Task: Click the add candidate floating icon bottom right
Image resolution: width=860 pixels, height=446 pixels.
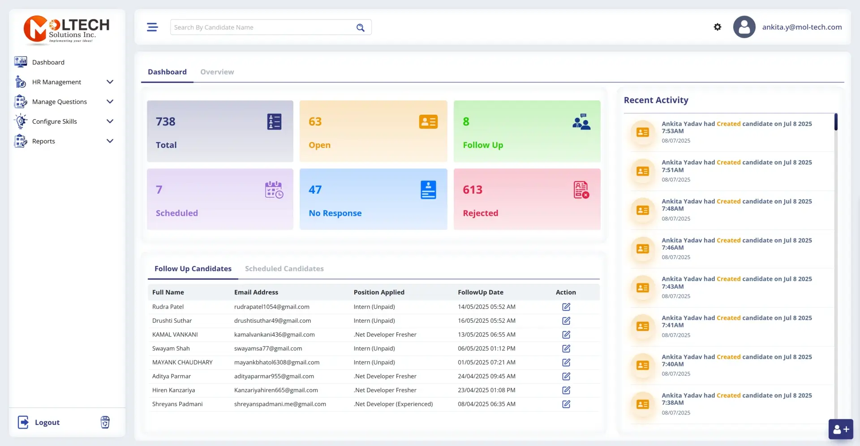Action: pyautogui.click(x=841, y=429)
